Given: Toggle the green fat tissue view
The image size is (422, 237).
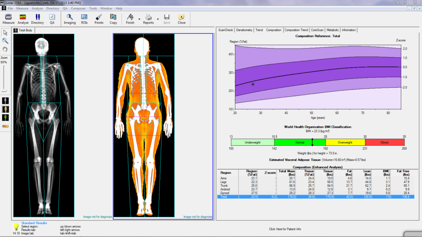Looking at the screenshot, I should coord(5,118).
